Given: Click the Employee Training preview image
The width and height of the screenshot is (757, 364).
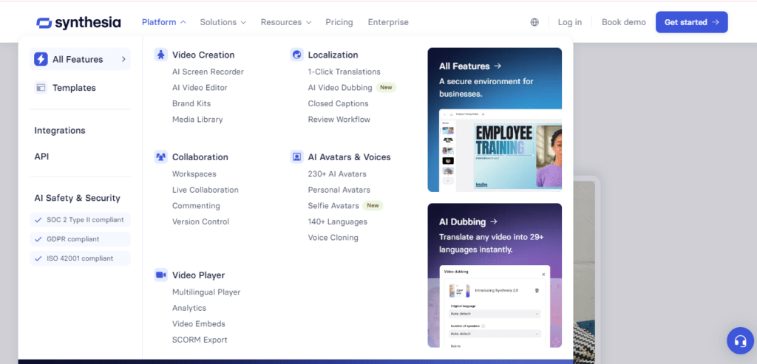Looking at the screenshot, I should click(x=500, y=150).
